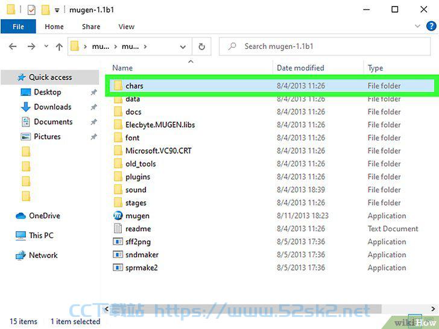Select the chars folder
Viewport: 439px width, 329px height.
click(271, 86)
